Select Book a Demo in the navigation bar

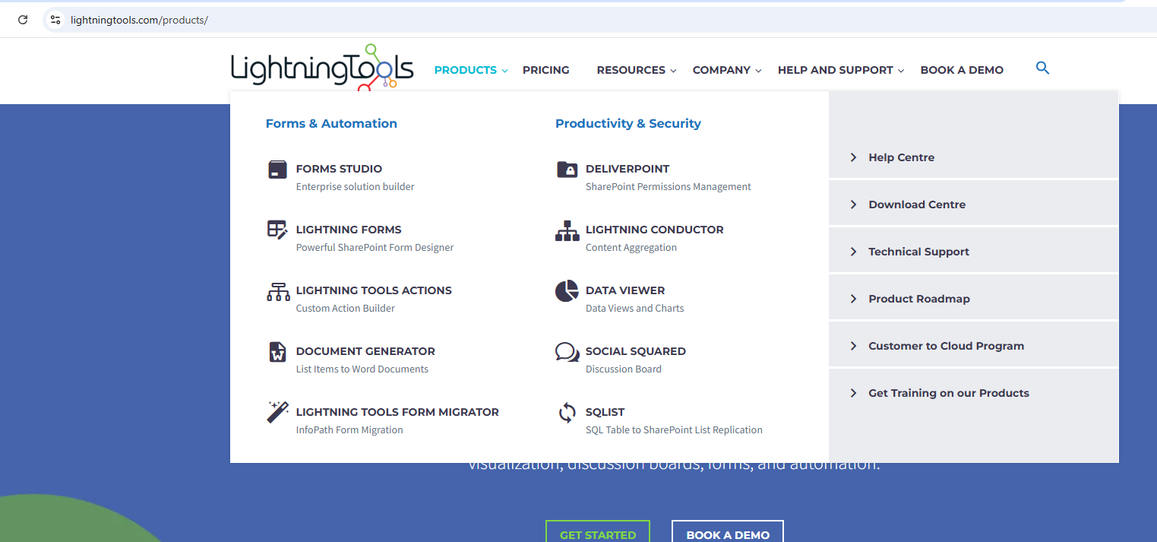point(962,70)
